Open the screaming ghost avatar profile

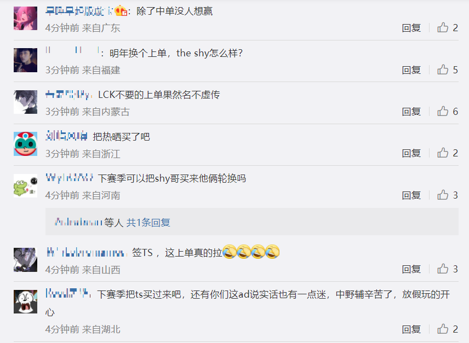pos(25,301)
